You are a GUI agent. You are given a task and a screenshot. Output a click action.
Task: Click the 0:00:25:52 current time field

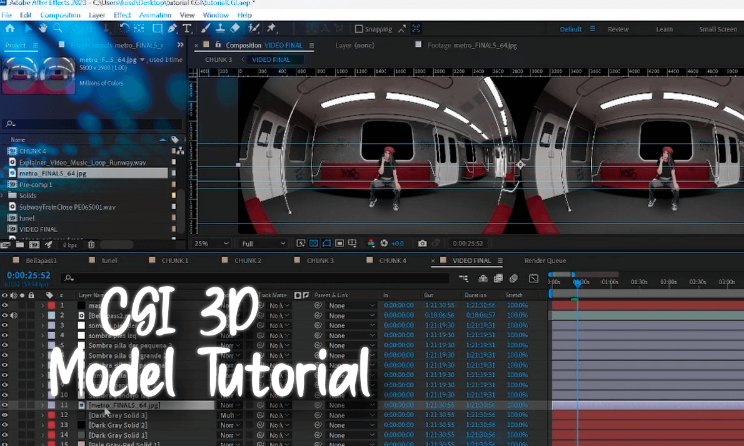click(28, 274)
